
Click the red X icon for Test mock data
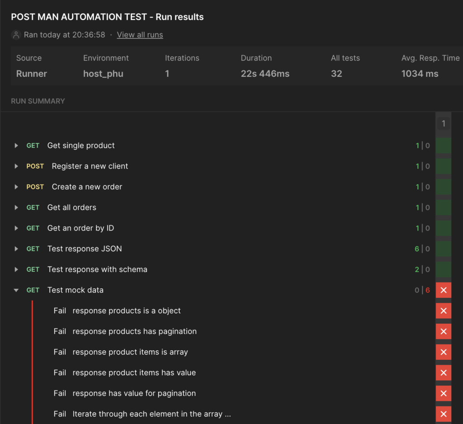tap(443, 290)
